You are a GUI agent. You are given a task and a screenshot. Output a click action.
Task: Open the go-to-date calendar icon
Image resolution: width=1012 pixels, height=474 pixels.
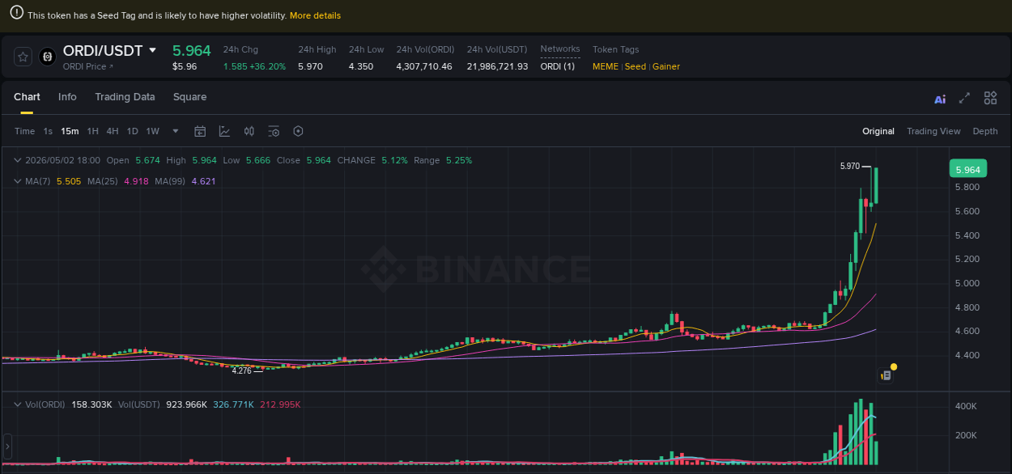[200, 131]
